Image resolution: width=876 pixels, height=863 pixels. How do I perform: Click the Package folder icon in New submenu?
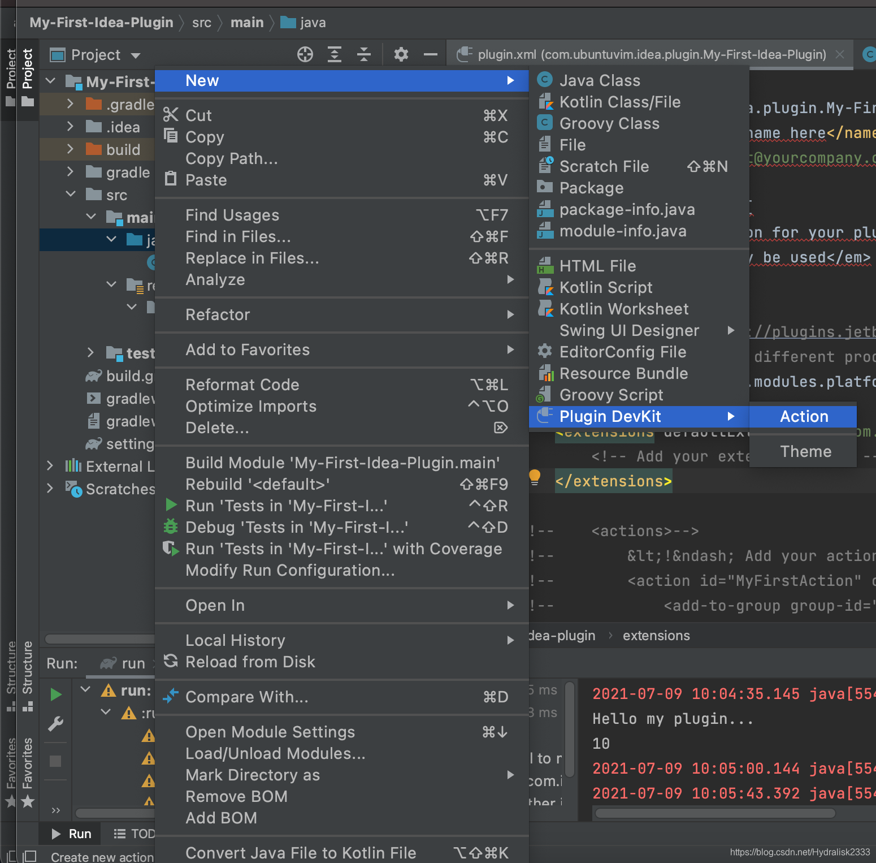pos(545,187)
